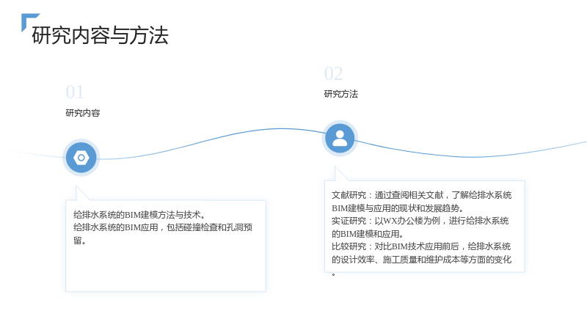
Task: Click the person profile icon circle
Action: [x=340, y=139]
